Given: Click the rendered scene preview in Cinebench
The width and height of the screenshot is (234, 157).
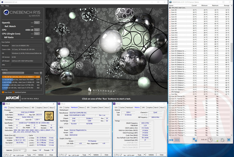Looking at the screenshot, I should click(106, 51).
